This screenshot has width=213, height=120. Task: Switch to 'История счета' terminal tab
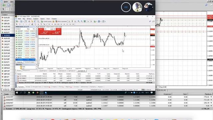click(x=37, y=87)
